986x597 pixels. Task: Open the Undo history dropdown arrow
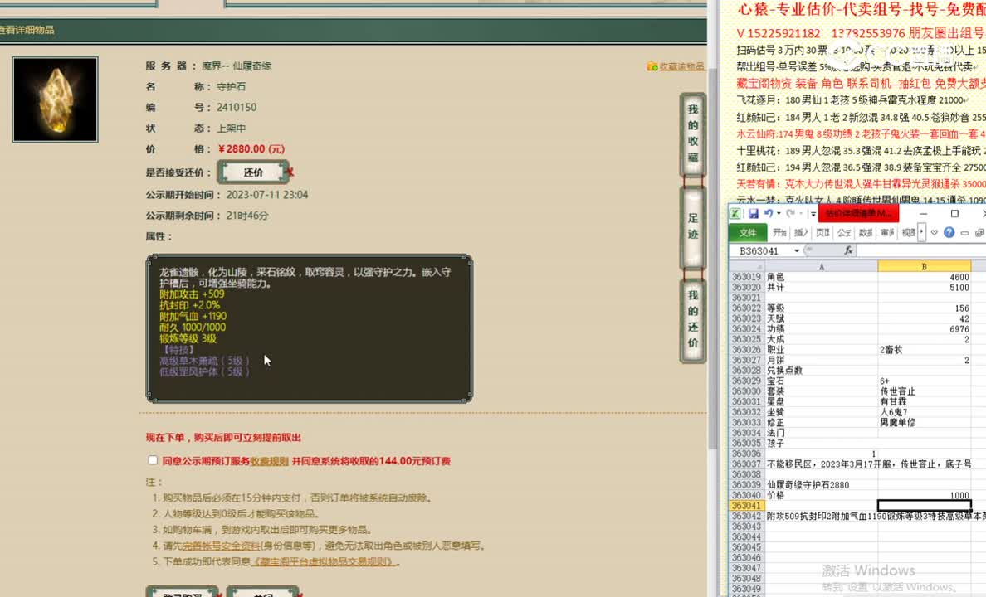pyautogui.click(x=779, y=213)
